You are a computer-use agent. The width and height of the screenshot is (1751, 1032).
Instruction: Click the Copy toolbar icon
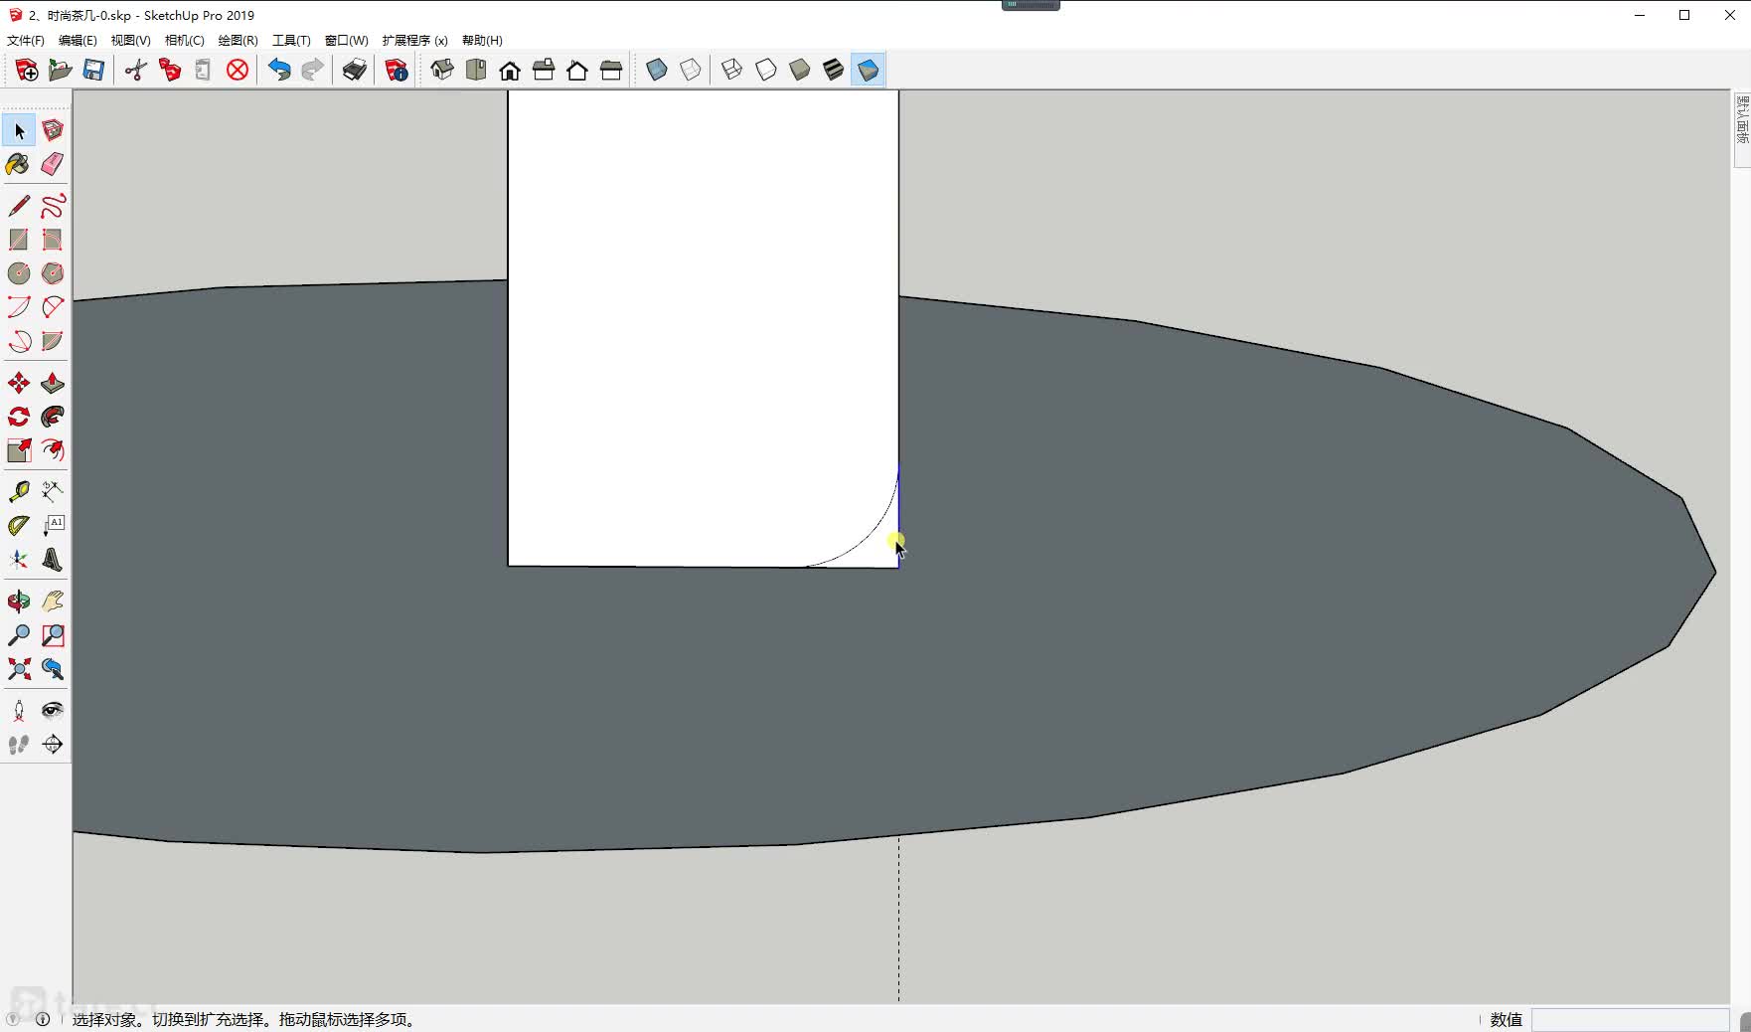click(170, 70)
